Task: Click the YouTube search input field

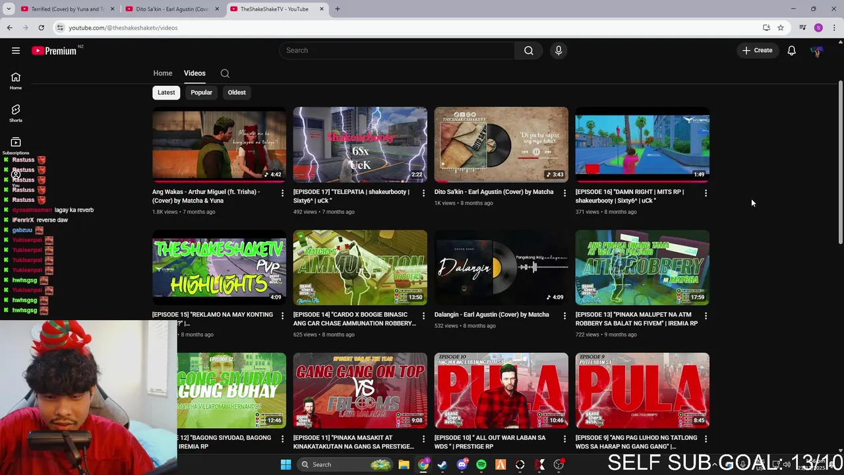Action: click(x=397, y=51)
